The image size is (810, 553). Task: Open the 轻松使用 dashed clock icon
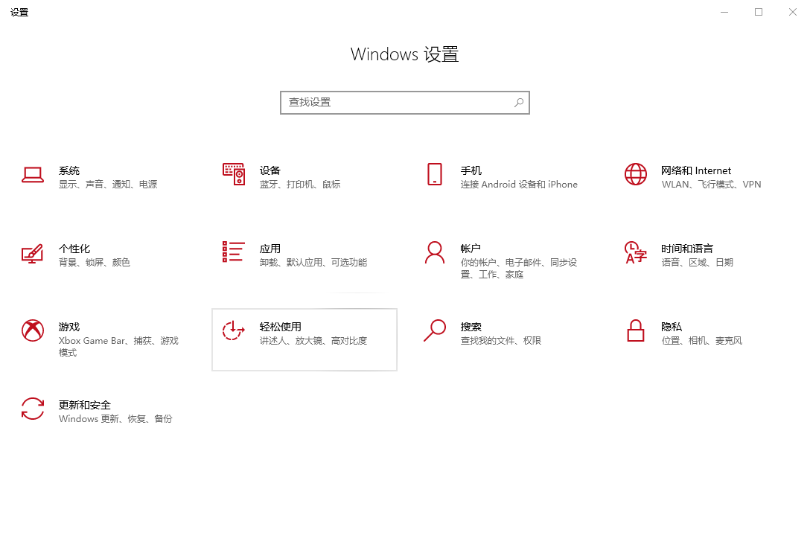234,330
